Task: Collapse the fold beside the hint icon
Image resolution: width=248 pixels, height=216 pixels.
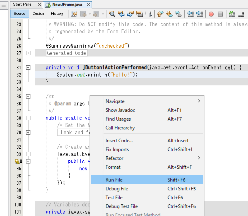Action: (x=28, y=161)
